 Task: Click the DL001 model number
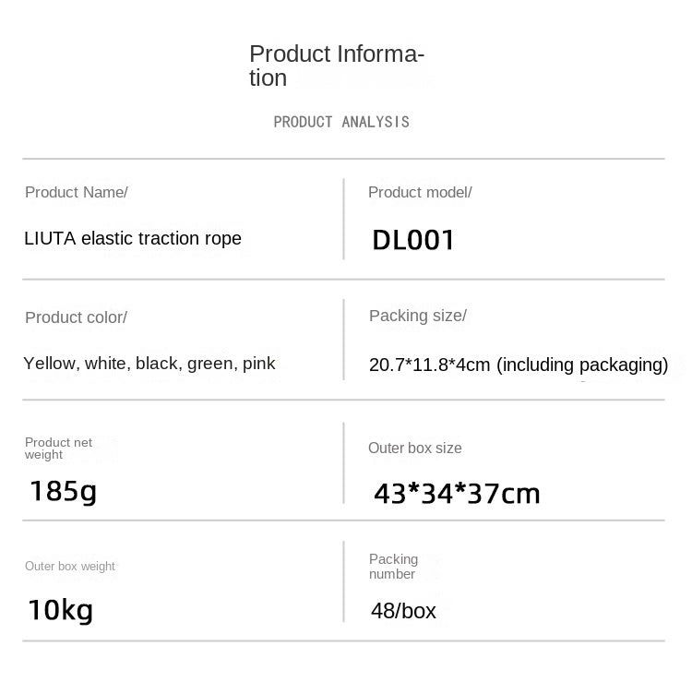click(413, 241)
